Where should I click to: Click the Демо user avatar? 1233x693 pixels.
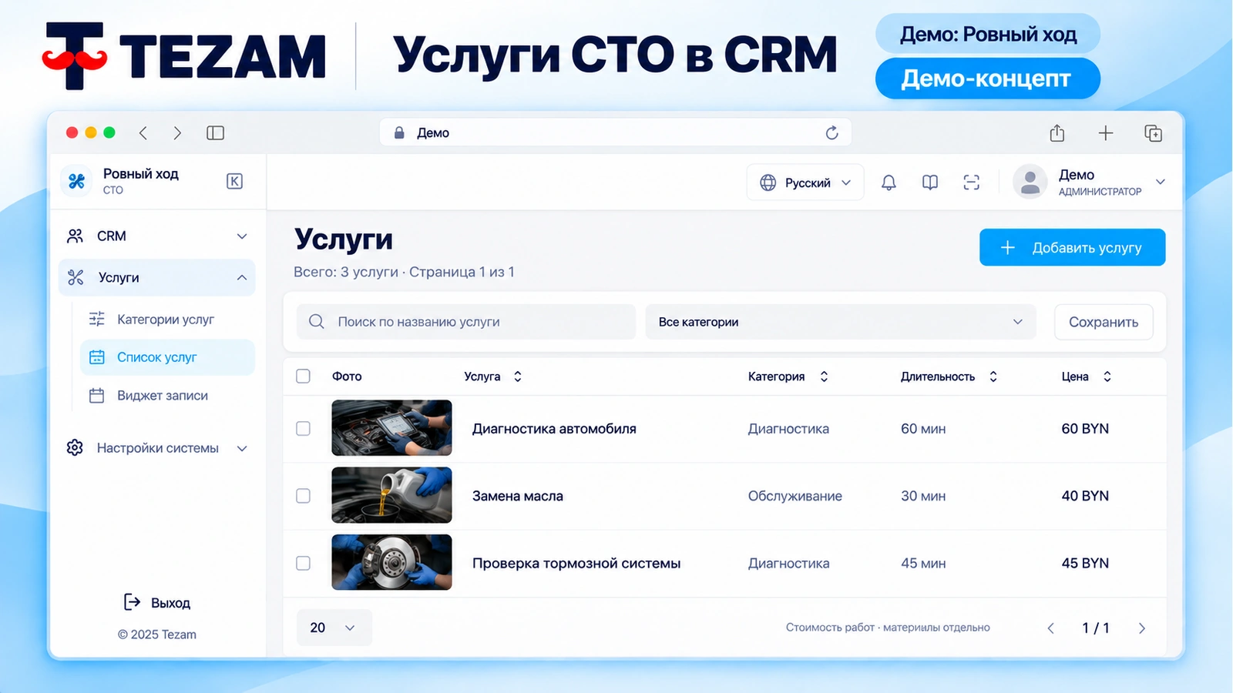point(1030,182)
